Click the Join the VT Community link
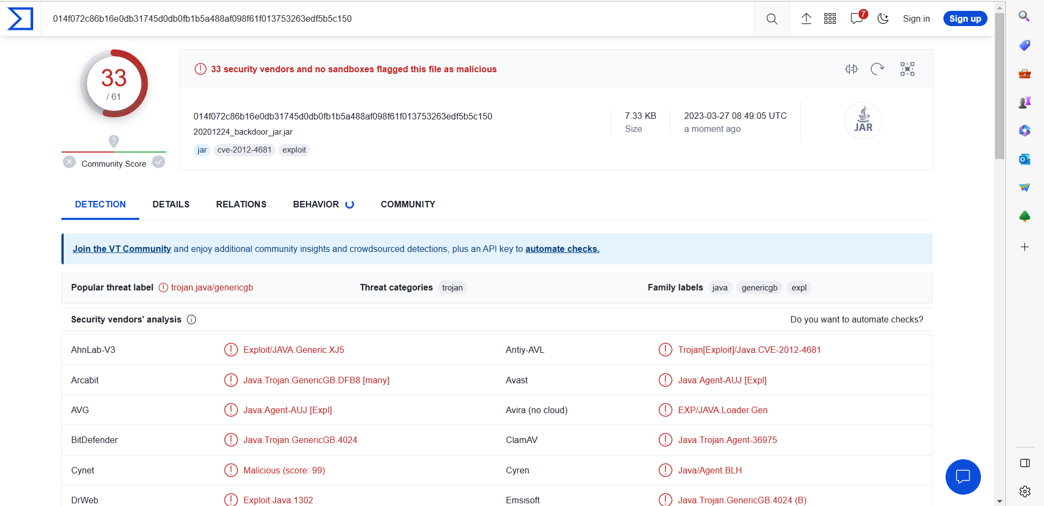Viewport: 1044px width, 506px height. pyautogui.click(x=122, y=249)
